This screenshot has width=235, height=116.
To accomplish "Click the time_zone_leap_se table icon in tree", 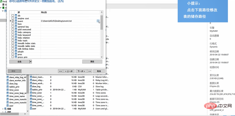I will coord(7,93).
